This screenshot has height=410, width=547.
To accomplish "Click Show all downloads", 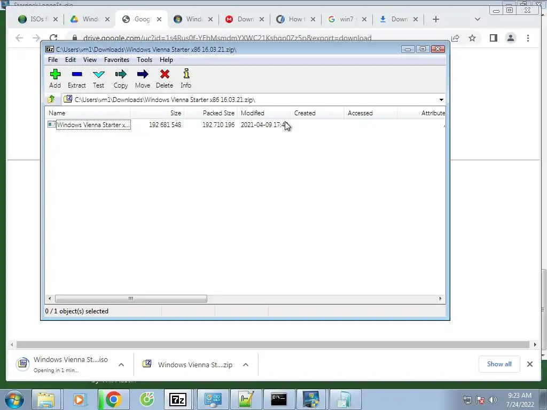I will (x=499, y=364).
